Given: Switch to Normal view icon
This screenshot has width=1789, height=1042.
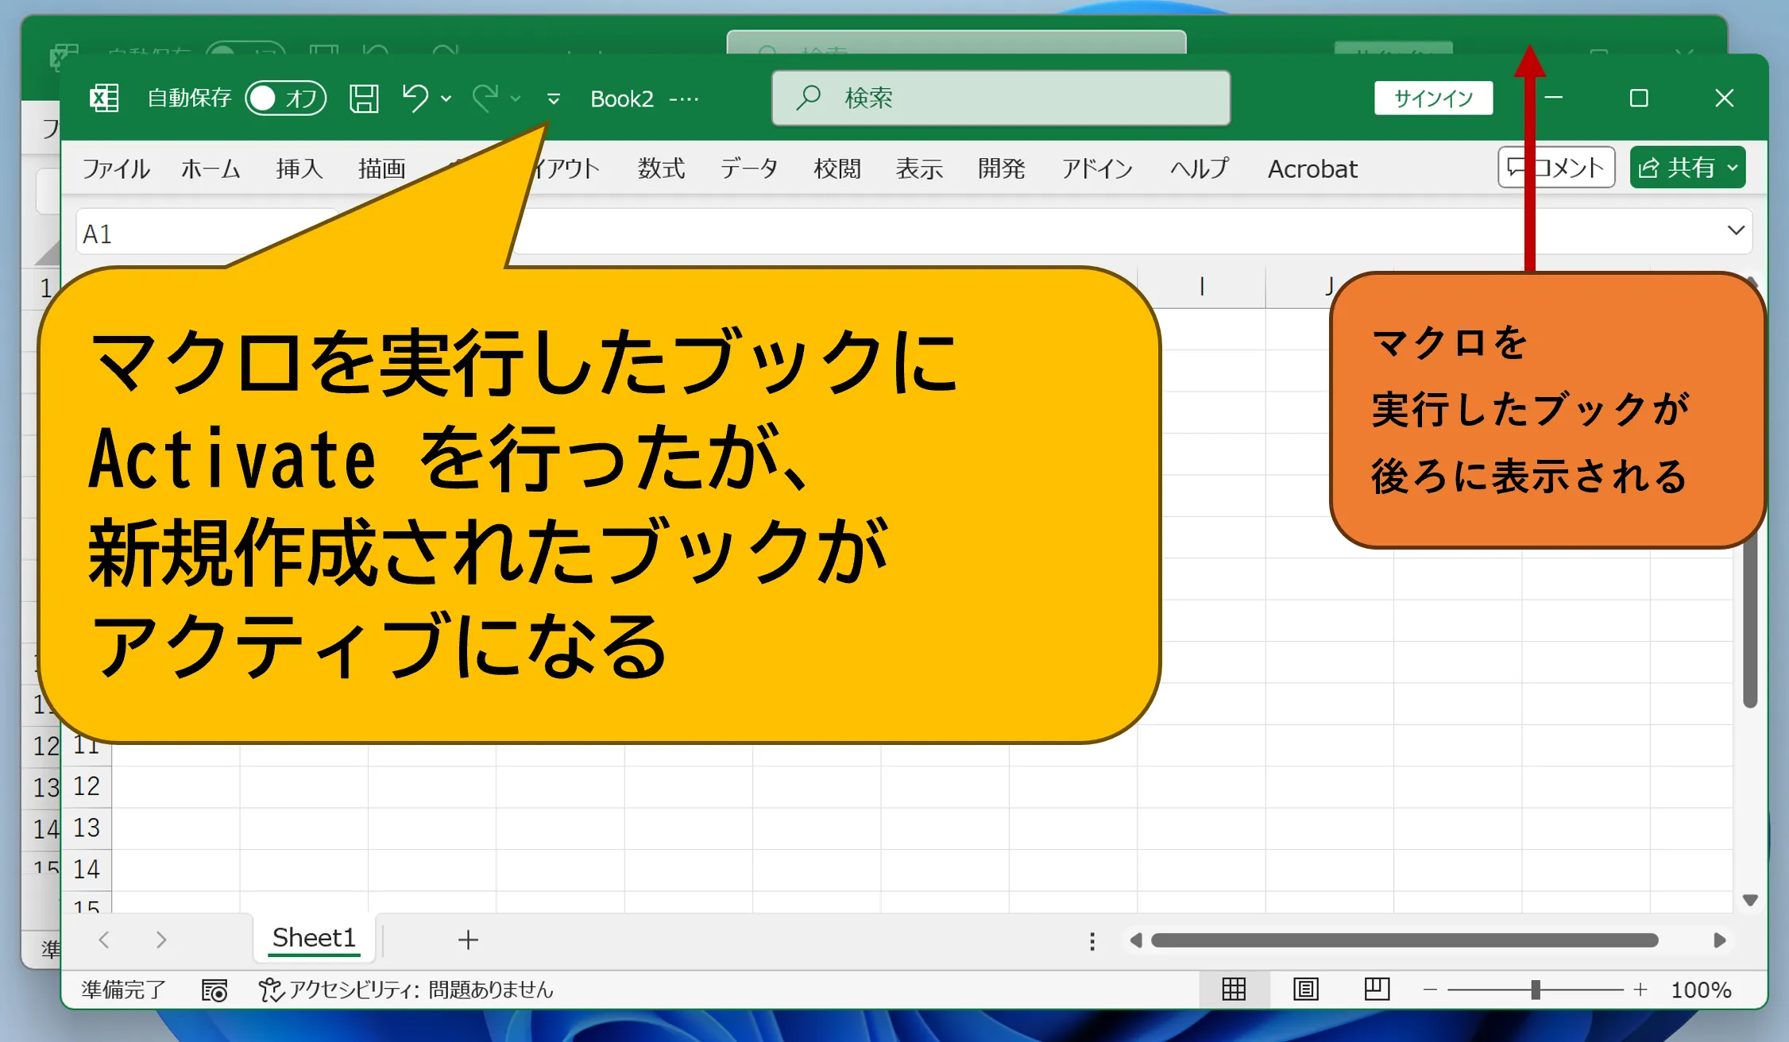Looking at the screenshot, I should coord(1234,990).
